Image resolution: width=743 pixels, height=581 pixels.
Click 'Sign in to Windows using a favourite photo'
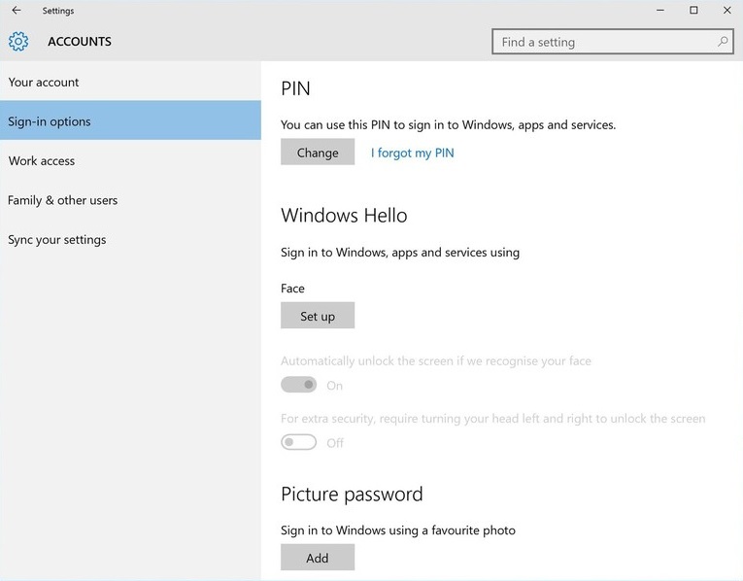(398, 530)
